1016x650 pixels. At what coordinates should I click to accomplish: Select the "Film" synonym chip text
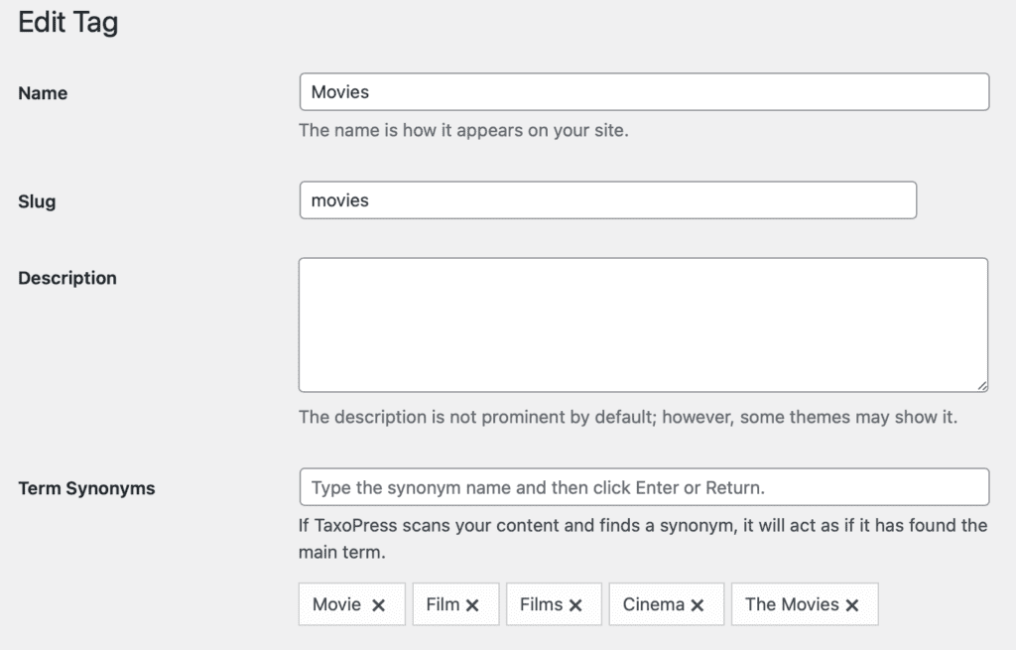[x=443, y=604]
